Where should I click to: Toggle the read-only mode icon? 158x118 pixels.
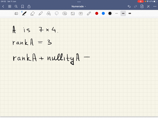(16, 13)
